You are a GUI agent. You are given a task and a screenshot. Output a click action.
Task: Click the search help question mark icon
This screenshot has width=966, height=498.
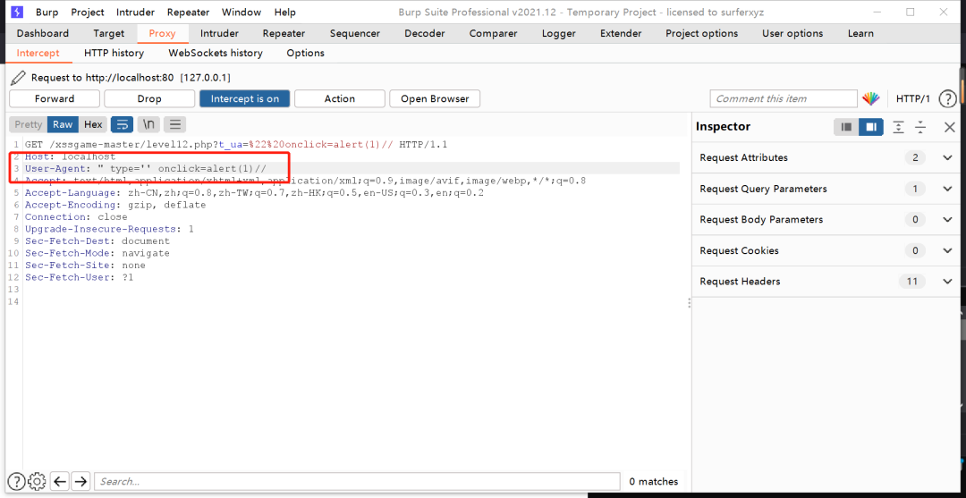click(x=17, y=481)
